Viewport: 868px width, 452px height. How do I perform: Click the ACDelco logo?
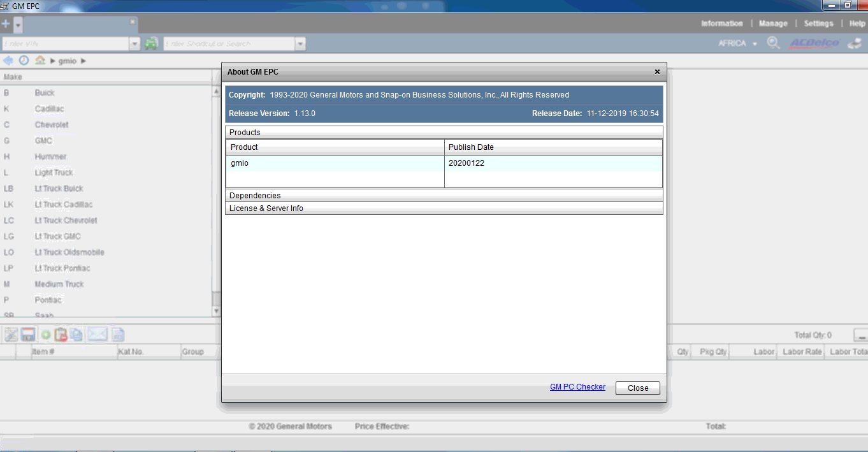click(x=814, y=43)
